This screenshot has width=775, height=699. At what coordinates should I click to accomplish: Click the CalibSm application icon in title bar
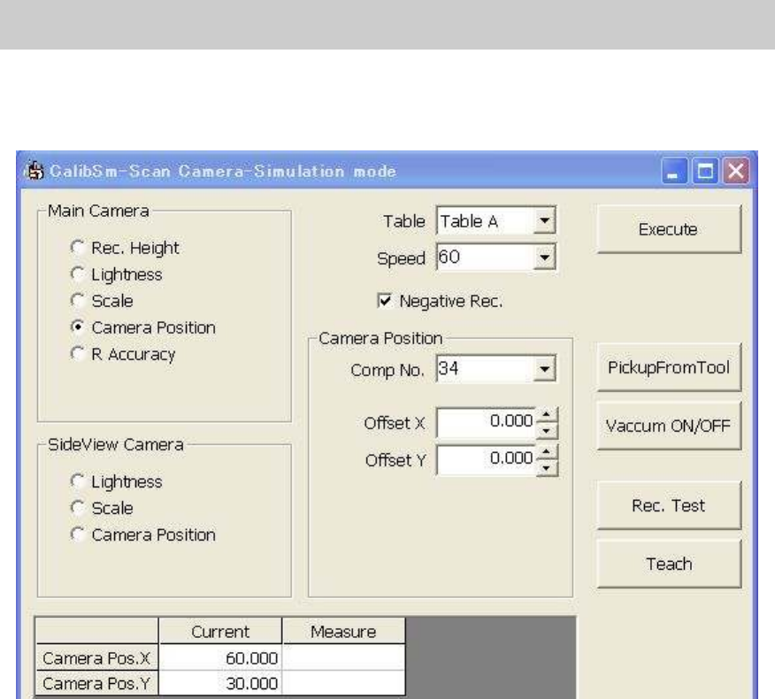coord(35,171)
